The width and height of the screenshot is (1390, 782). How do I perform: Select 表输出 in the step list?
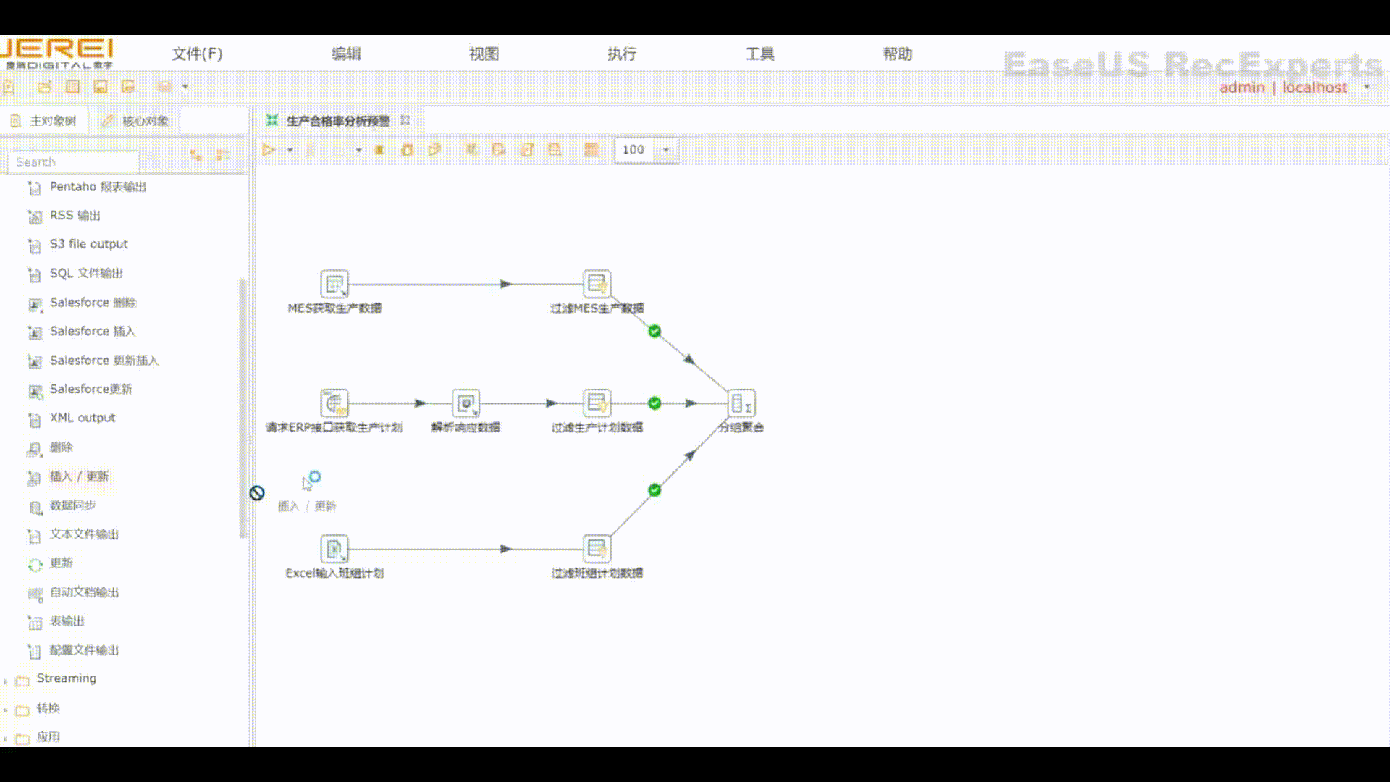pyautogui.click(x=67, y=621)
